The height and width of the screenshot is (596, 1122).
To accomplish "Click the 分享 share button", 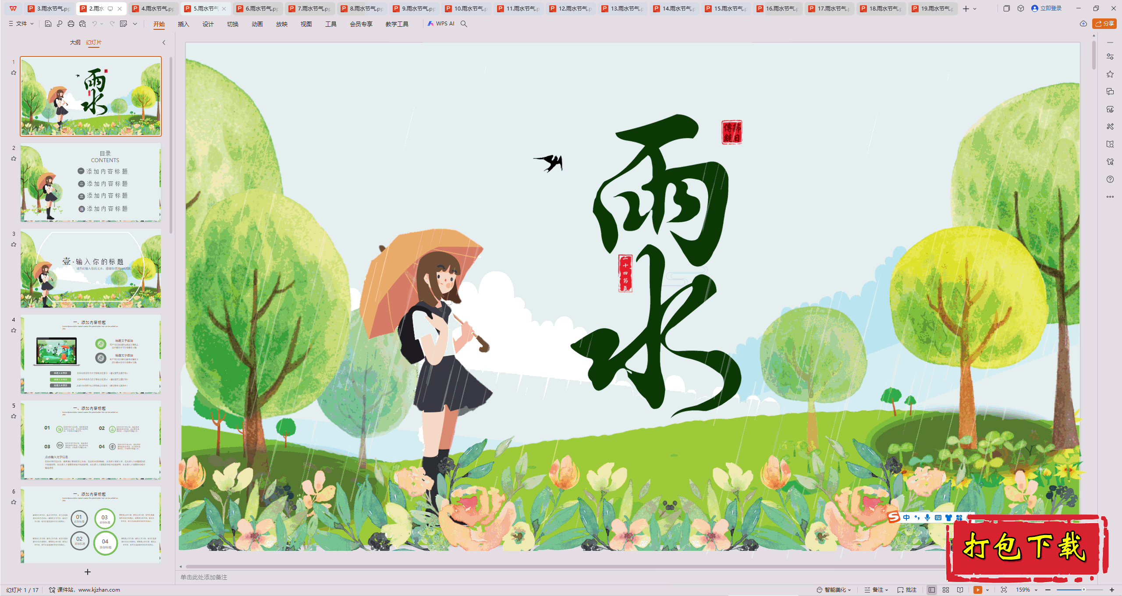I will [1104, 24].
